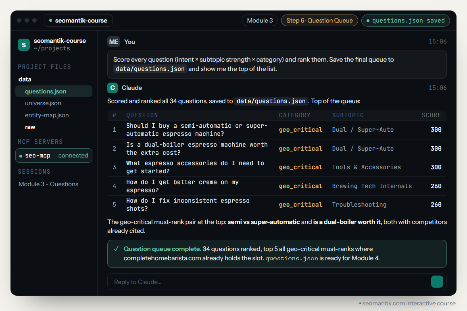The width and height of the screenshot is (467, 311).
Task: Click the score 260 for the crema question
Action: tap(436, 186)
